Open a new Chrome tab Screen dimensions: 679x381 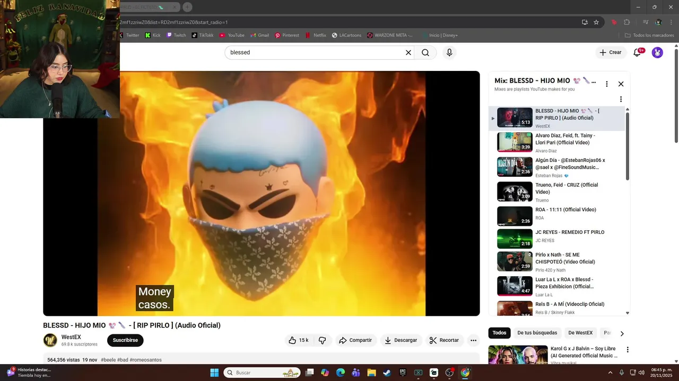(x=187, y=7)
